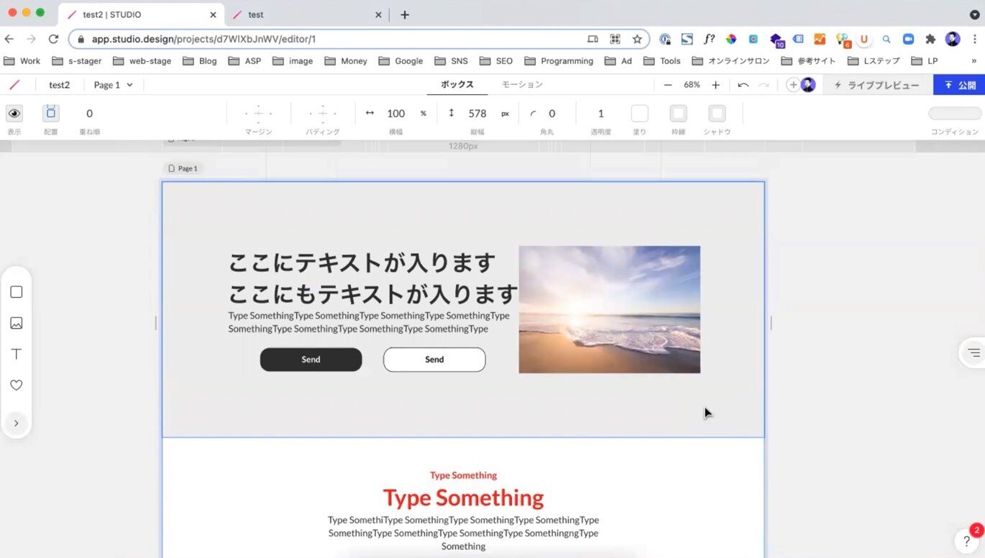This screenshot has width=985, height=558.
Task: Open the Page 1 dropdown
Action: click(x=114, y=85)
